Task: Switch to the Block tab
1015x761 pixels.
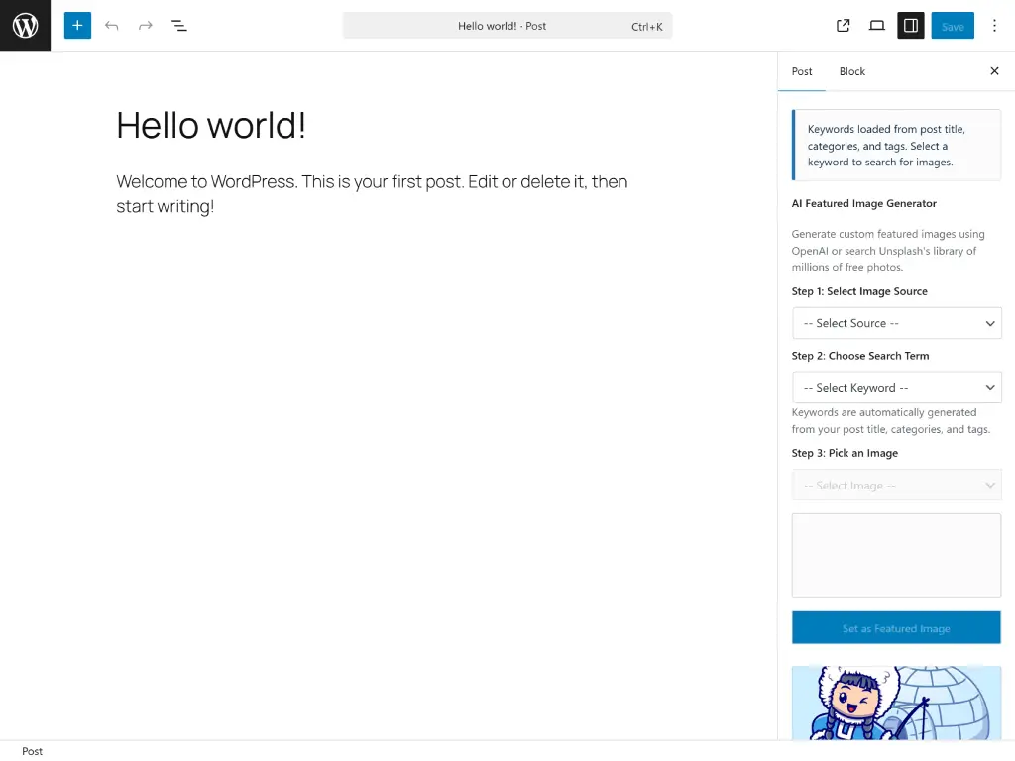Action: pos(851,71)
